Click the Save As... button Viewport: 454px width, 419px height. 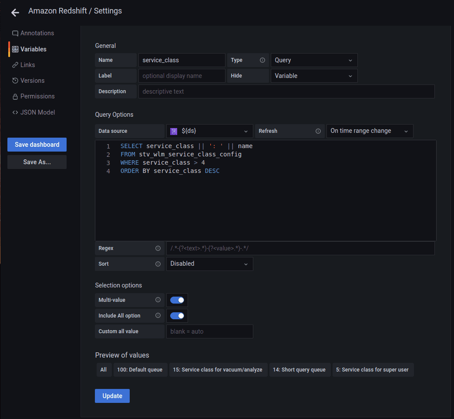pos(37,162)
